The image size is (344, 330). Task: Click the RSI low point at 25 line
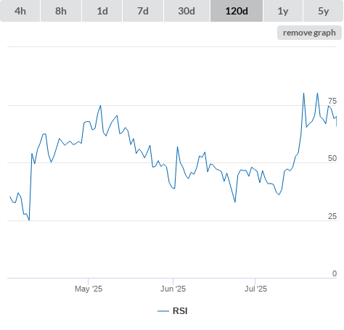tap(29, 220)
